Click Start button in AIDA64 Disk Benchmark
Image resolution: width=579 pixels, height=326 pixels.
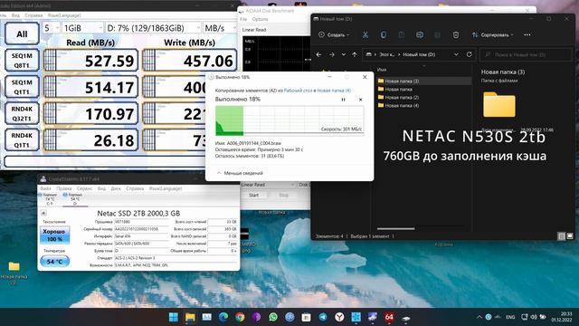pyautogui.click(x=253, y=196)
